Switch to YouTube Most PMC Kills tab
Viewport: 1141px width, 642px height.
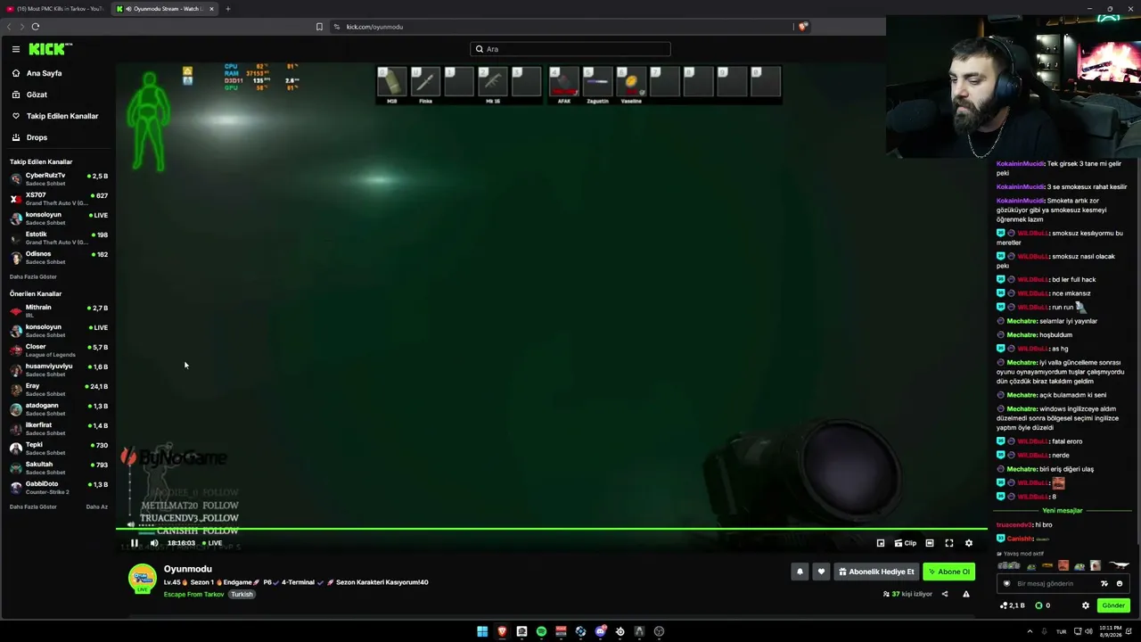[x=56, y=9]
